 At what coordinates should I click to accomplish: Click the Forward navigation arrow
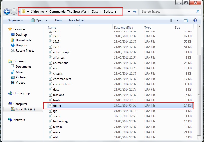[14, 12]
